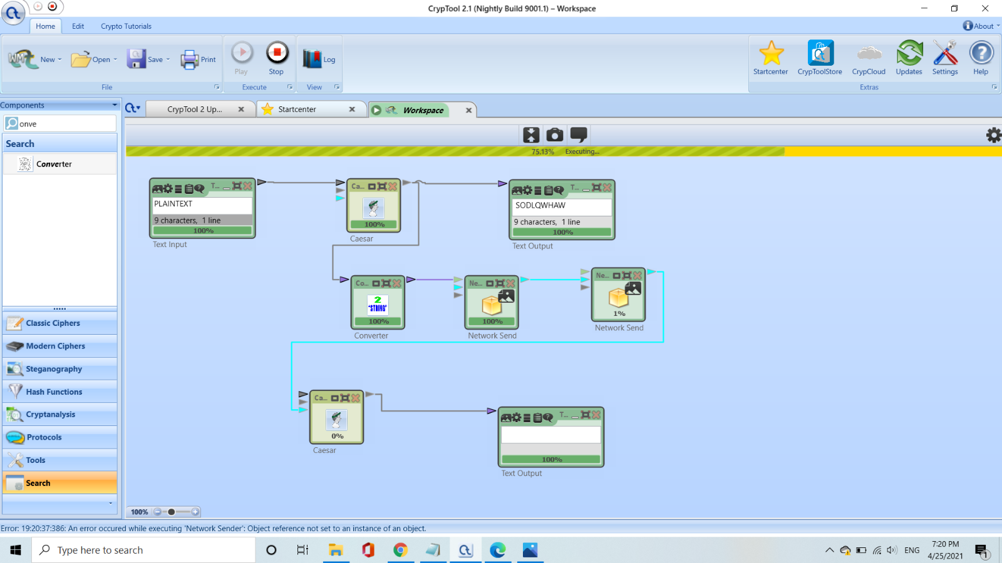This screenshot has width=1002, height=563.
Task: Open Text Input component settings gear
Action: (168, 188)
